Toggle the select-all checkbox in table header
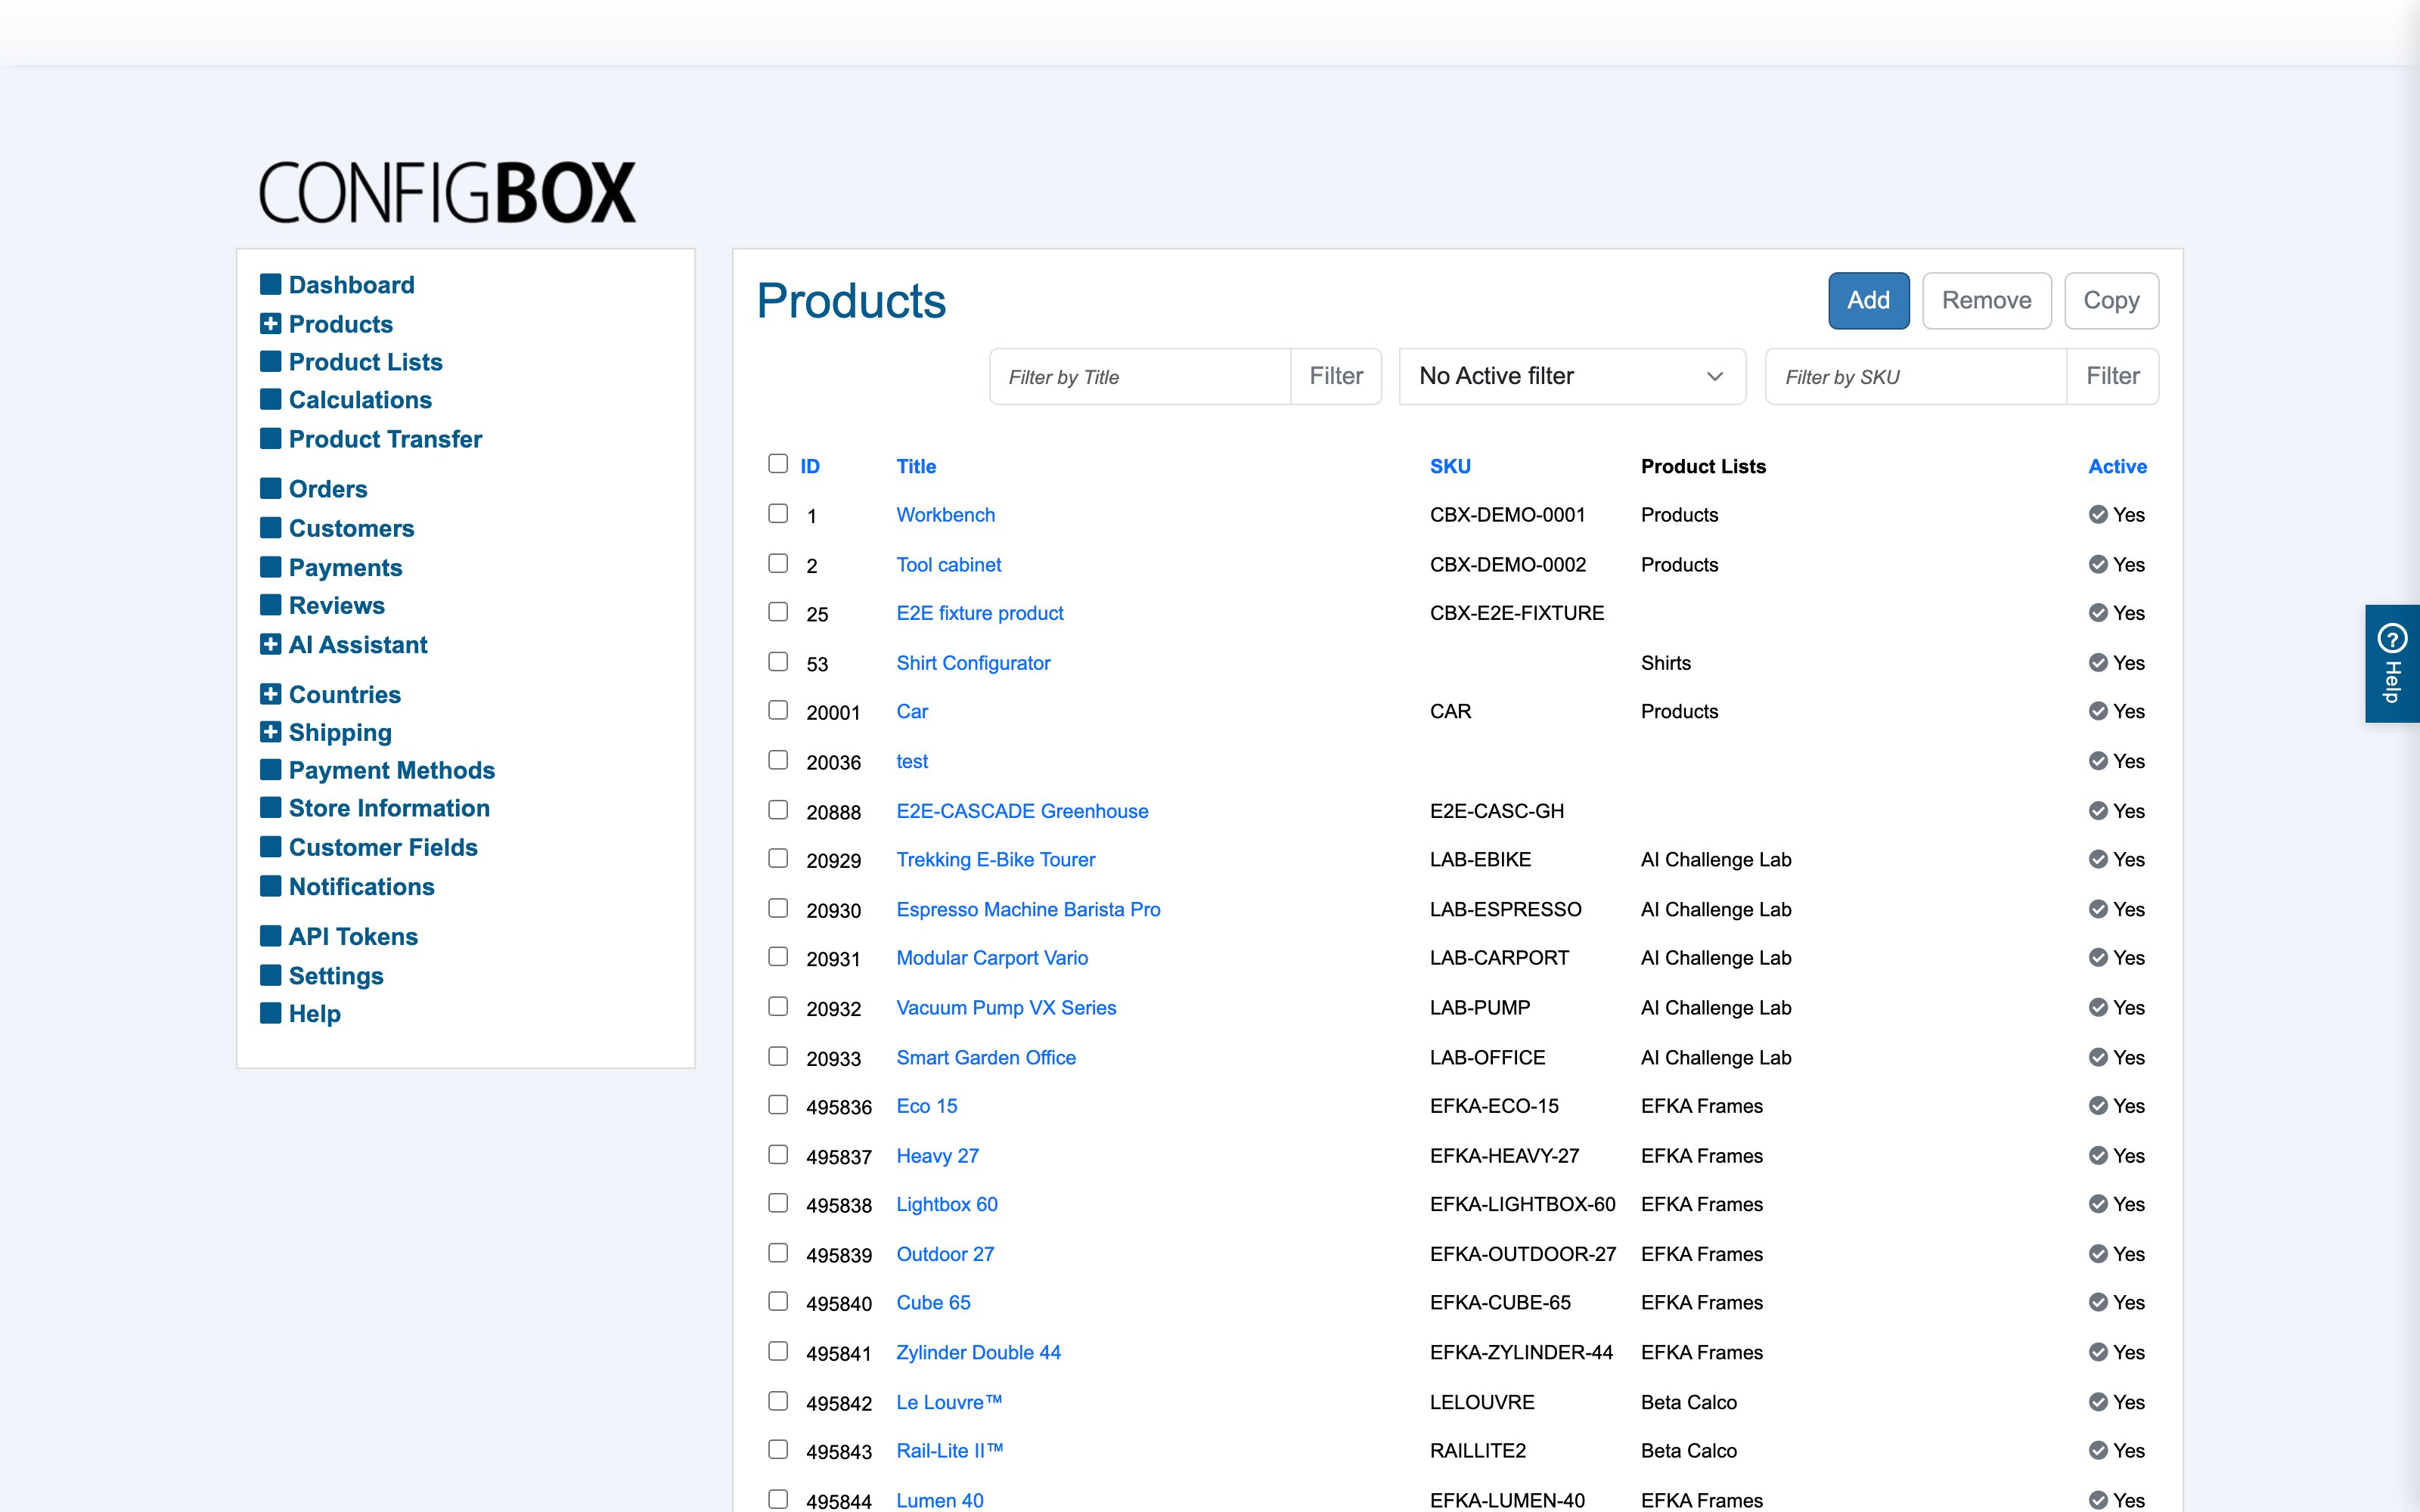 click(778, 463)
